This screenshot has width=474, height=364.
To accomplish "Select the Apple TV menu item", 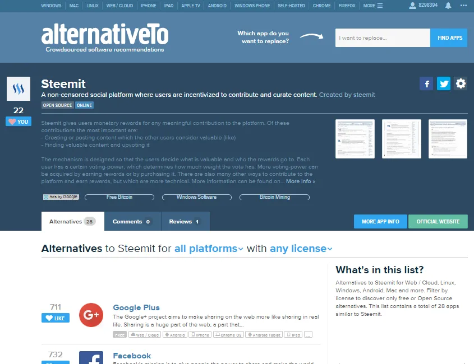I will point(191,6).
